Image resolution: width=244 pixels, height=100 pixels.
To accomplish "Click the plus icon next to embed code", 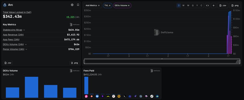I will 214,6.
